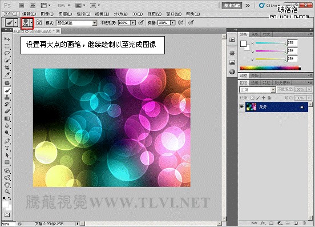Select the Rectangular Marquee tool

click(7, 46)
